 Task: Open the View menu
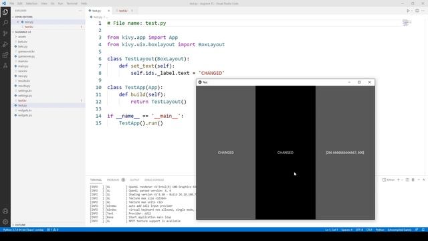click(x=44, y=3)
